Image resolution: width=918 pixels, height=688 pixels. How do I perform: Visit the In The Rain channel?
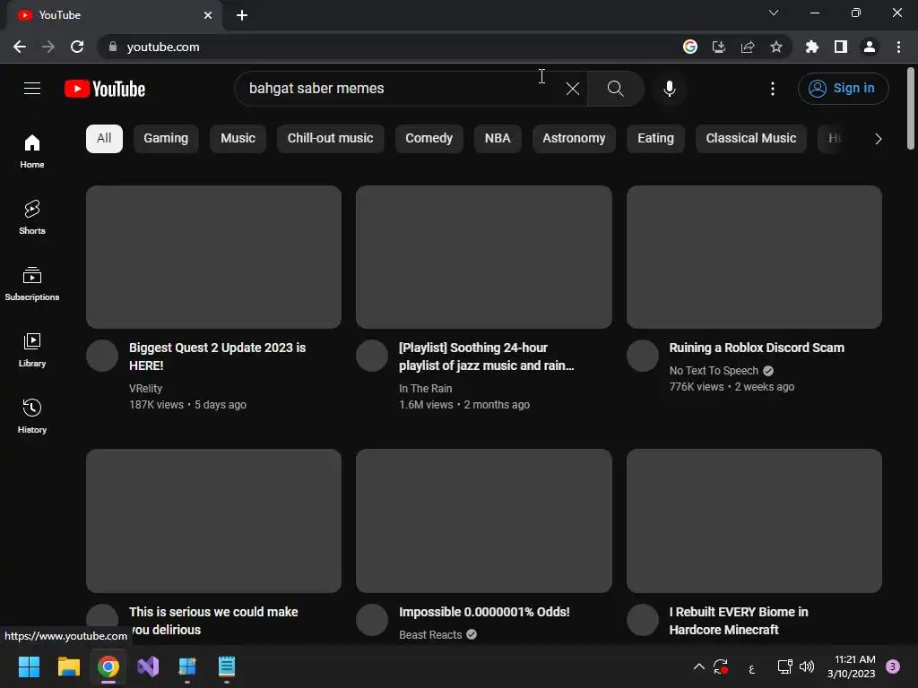[x=426, y=389]
